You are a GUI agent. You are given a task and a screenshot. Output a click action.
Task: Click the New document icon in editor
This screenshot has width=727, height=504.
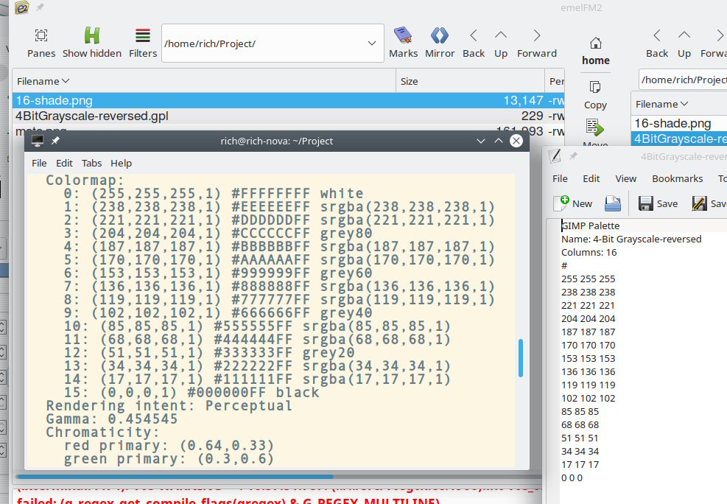pyautogui.click(x=561, y=203)
